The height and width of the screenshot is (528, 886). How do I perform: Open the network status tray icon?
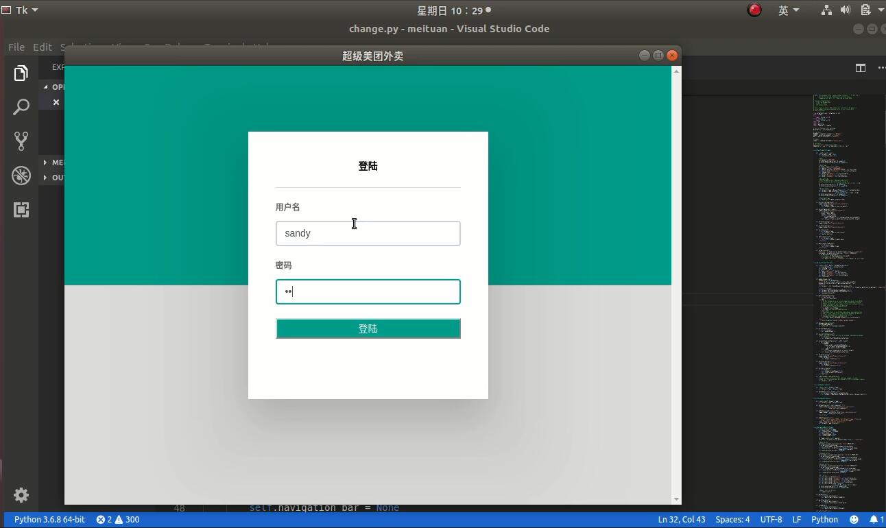pyautogui.click(x=826, y=10)
